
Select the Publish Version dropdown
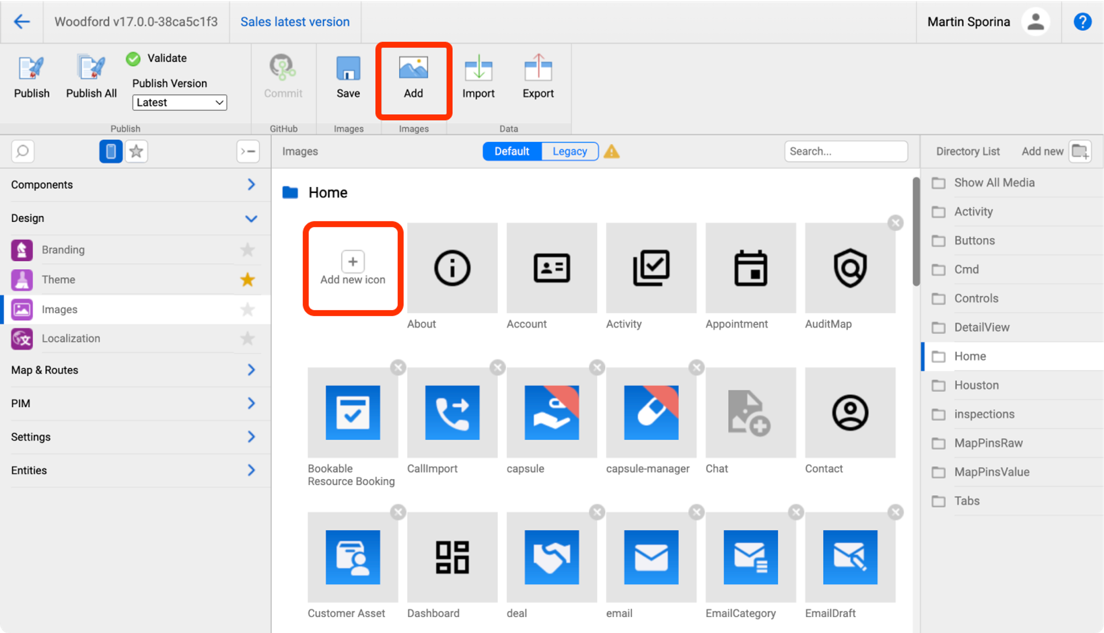180,102
